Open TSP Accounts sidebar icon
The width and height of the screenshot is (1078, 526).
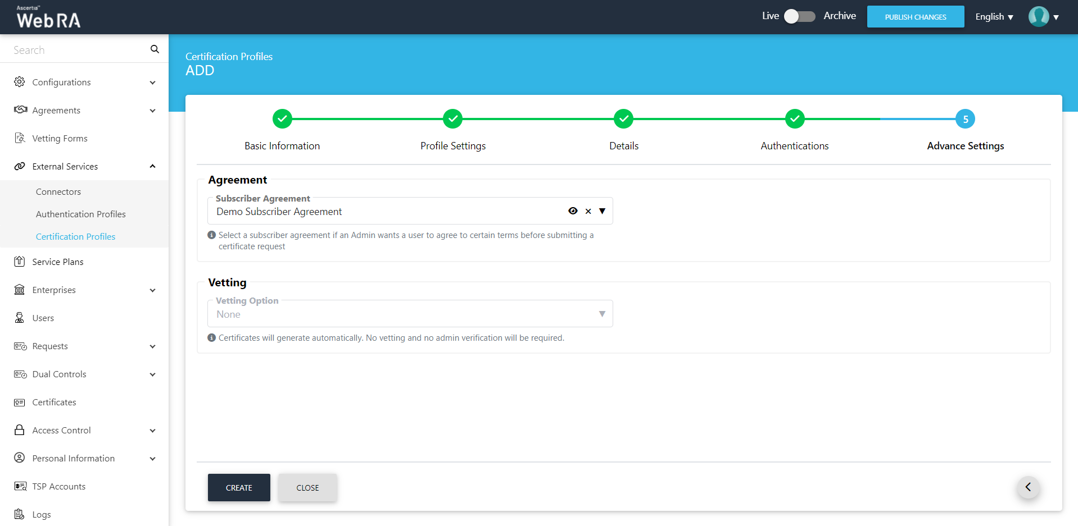click(x=20, y=486)
